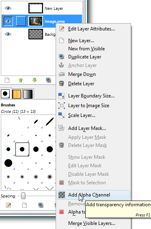Viewport: 151px width, 229px height.
Task: Select the Background layer thumbnail
Action: [x=36, y=34]
